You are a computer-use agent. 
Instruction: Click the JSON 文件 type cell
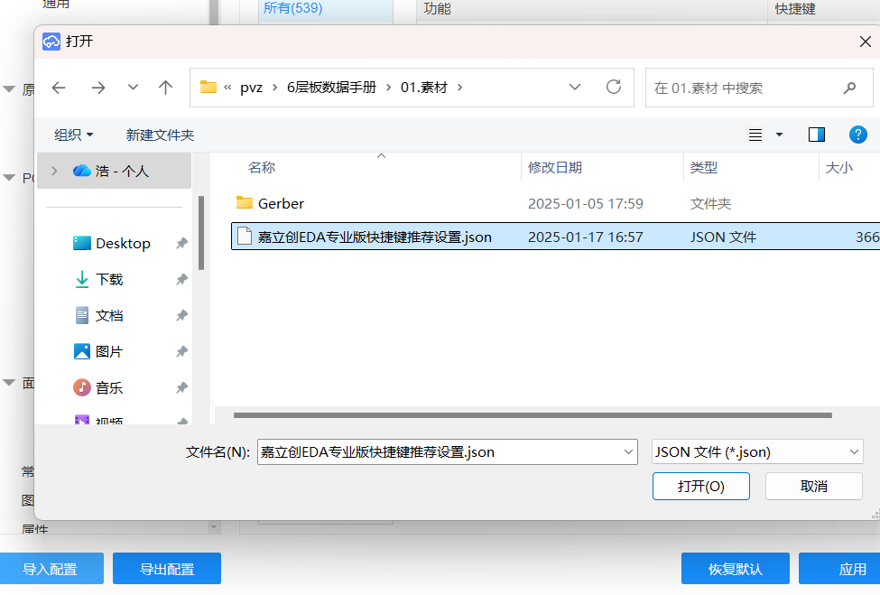click(x=724, y=237)
